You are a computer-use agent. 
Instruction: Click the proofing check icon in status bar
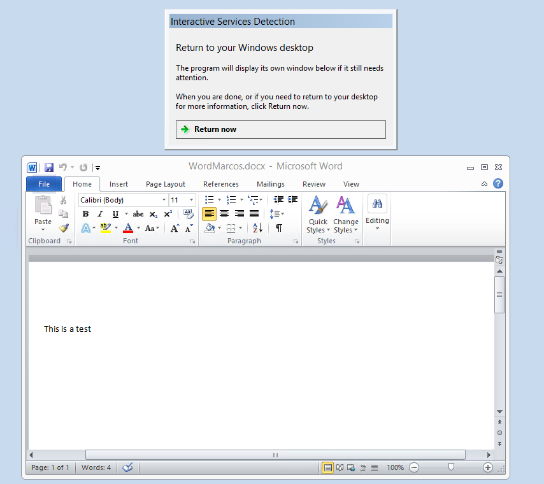tap(127, 467)
